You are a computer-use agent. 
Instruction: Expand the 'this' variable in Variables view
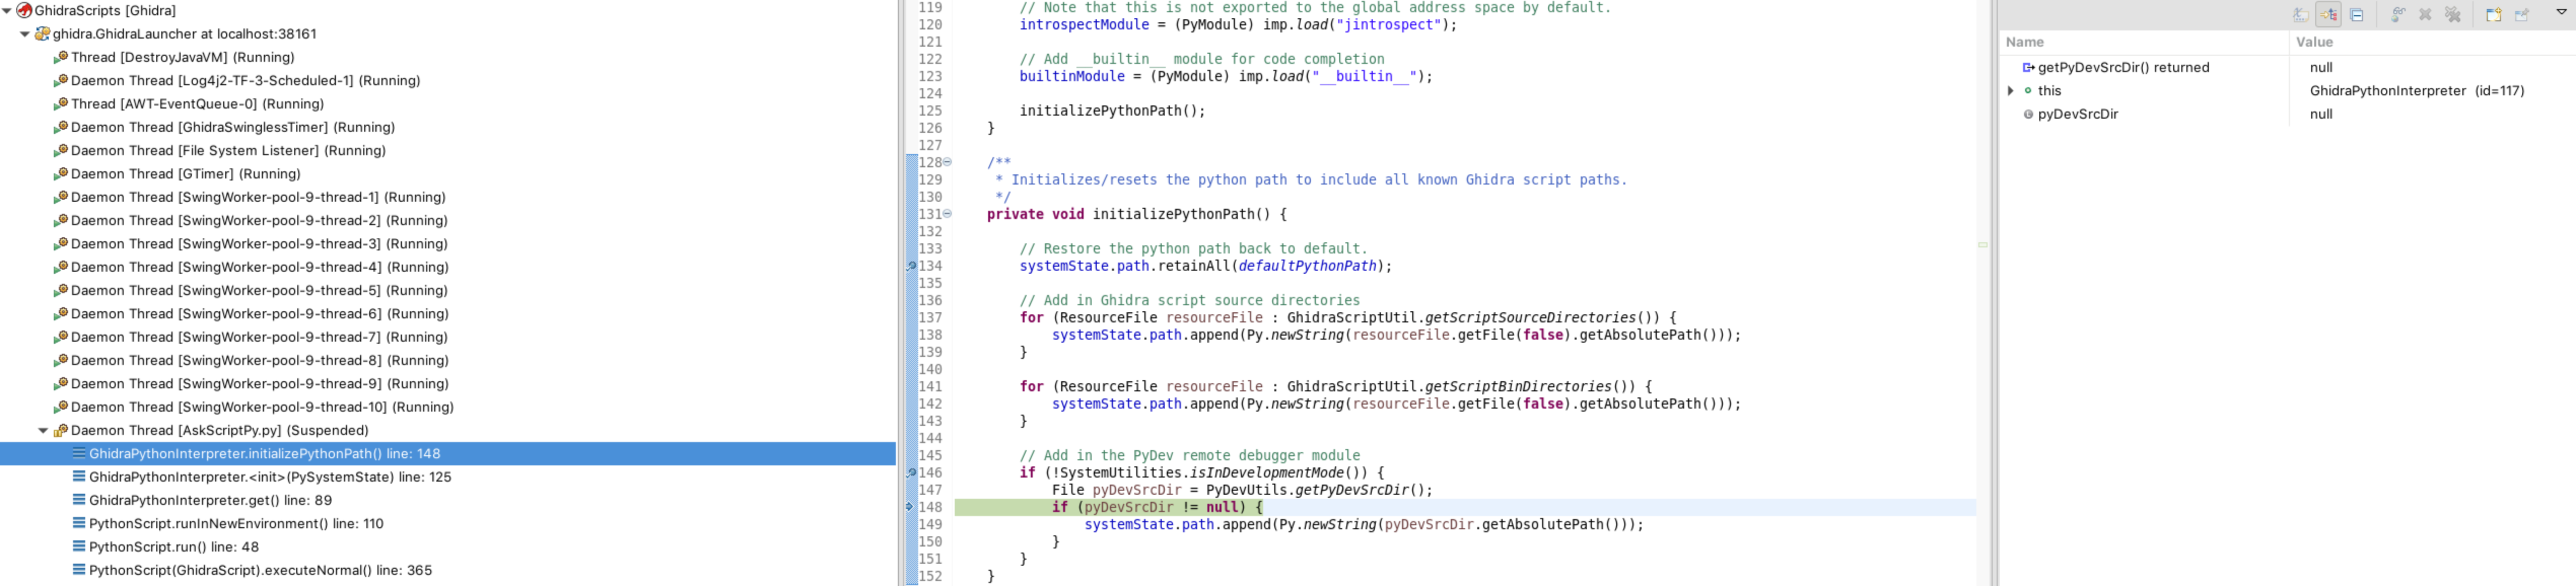click(x=2010, y=90)
